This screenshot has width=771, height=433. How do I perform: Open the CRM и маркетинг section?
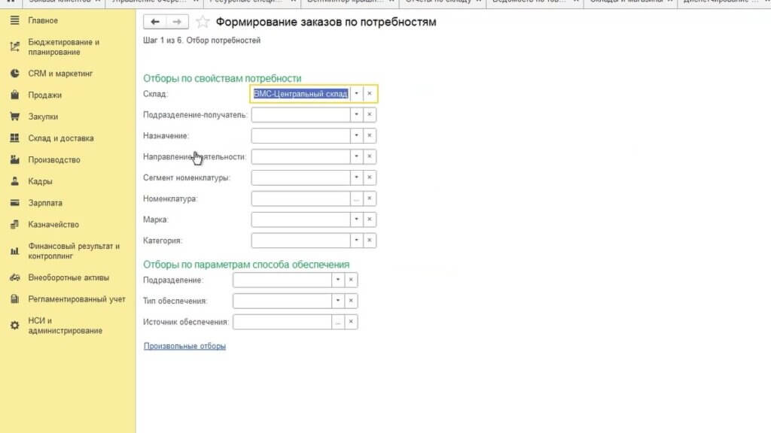click(60, 74)
